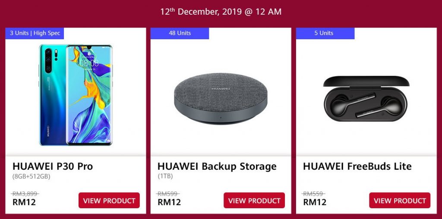The width and height of the screenshot is (442, 219).
Task: Open the grey Backup Storage disk image
Action: (x=221, y=99)
